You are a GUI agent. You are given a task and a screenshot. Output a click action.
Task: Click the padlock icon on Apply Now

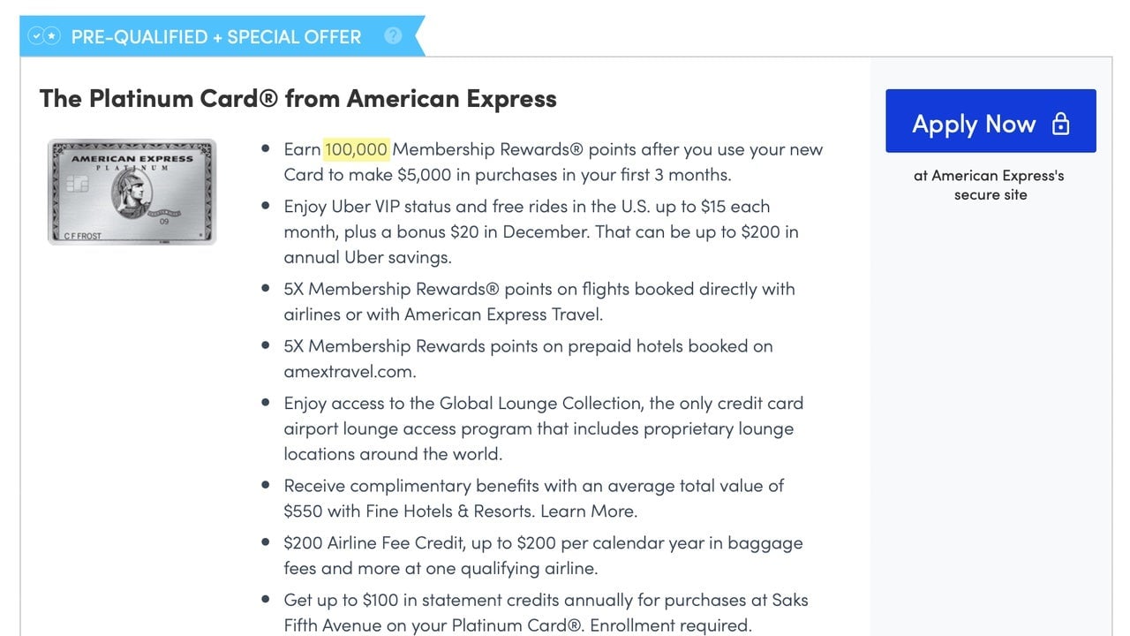click(x=1061, y=124)
